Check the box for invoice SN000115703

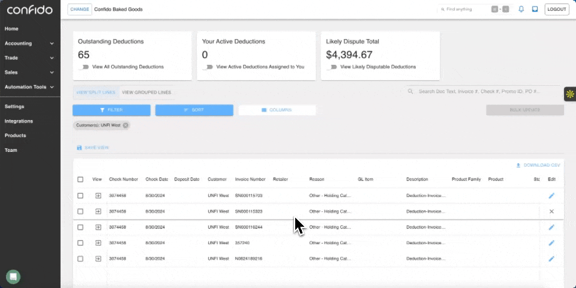click(x=80, y=196)
